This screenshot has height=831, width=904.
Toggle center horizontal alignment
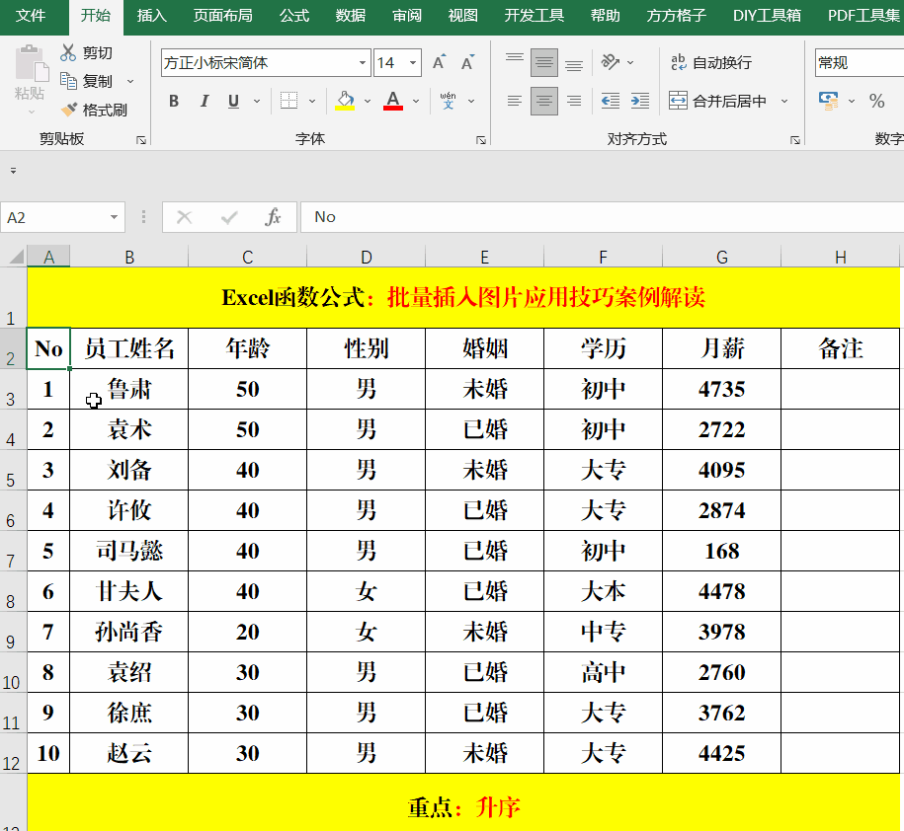pyautogui.click(x=543, y=101)
